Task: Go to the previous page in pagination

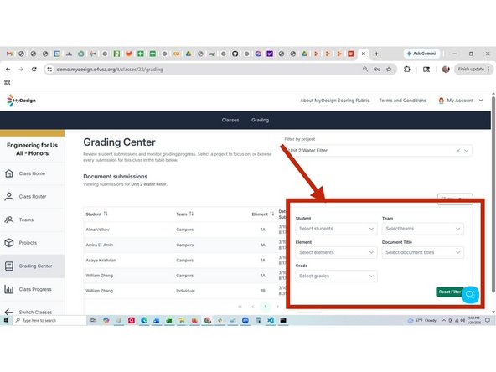Action: click(252, 307)
